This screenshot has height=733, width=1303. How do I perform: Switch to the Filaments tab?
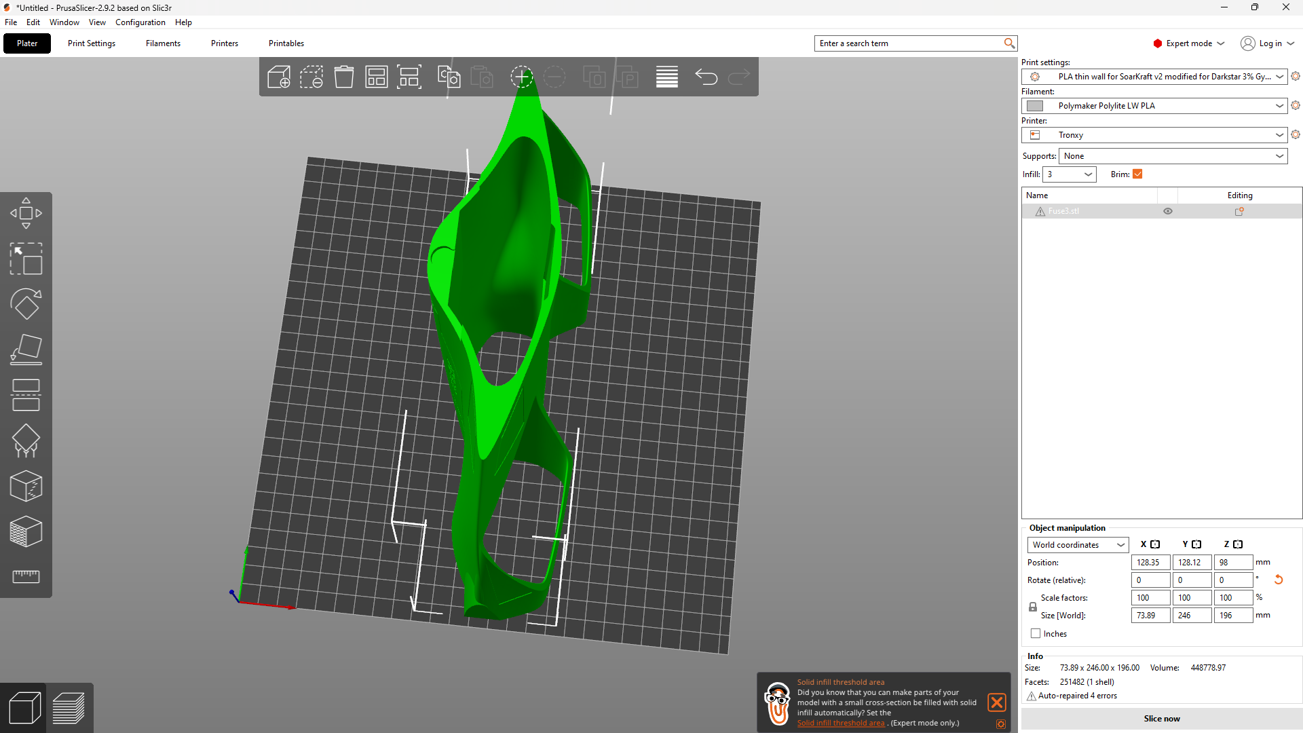(x=163, y=43)
